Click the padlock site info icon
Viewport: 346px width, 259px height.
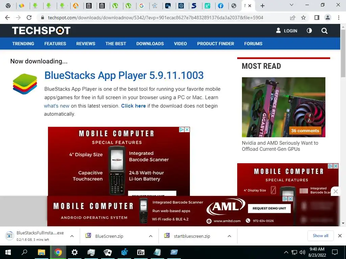click(43, 18)
